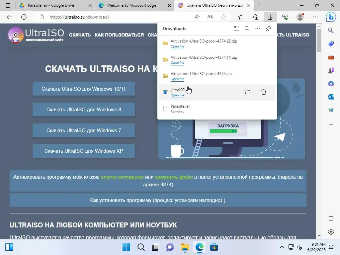Open file Aktivation-UltraISO-porol-4374 (2).zip

pos(177,46)
